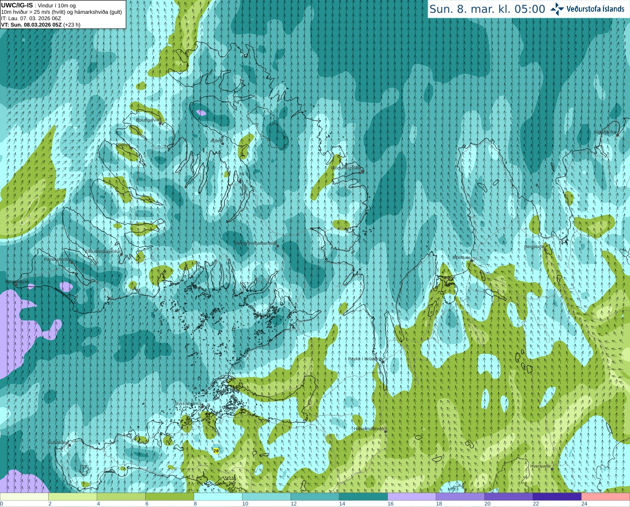The height and width of the screenshot is (507, 630).
Task: Click the 20–22 m/s violet swatch
Action: 509,497
